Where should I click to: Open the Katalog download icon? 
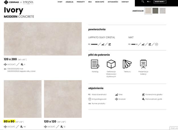tap(95, 64)
